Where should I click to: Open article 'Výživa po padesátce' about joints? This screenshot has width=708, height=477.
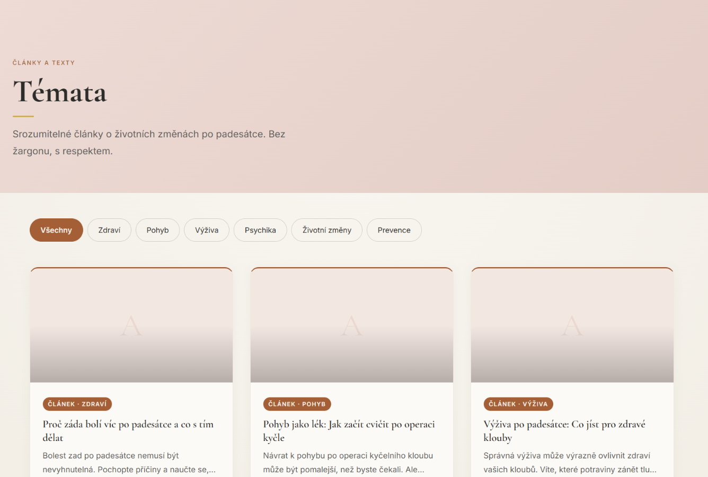pos(564,431)
